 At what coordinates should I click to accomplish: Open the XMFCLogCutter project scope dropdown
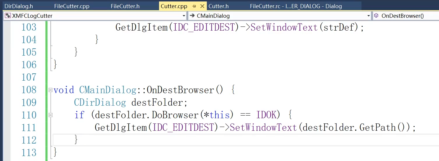pos(95,16)
